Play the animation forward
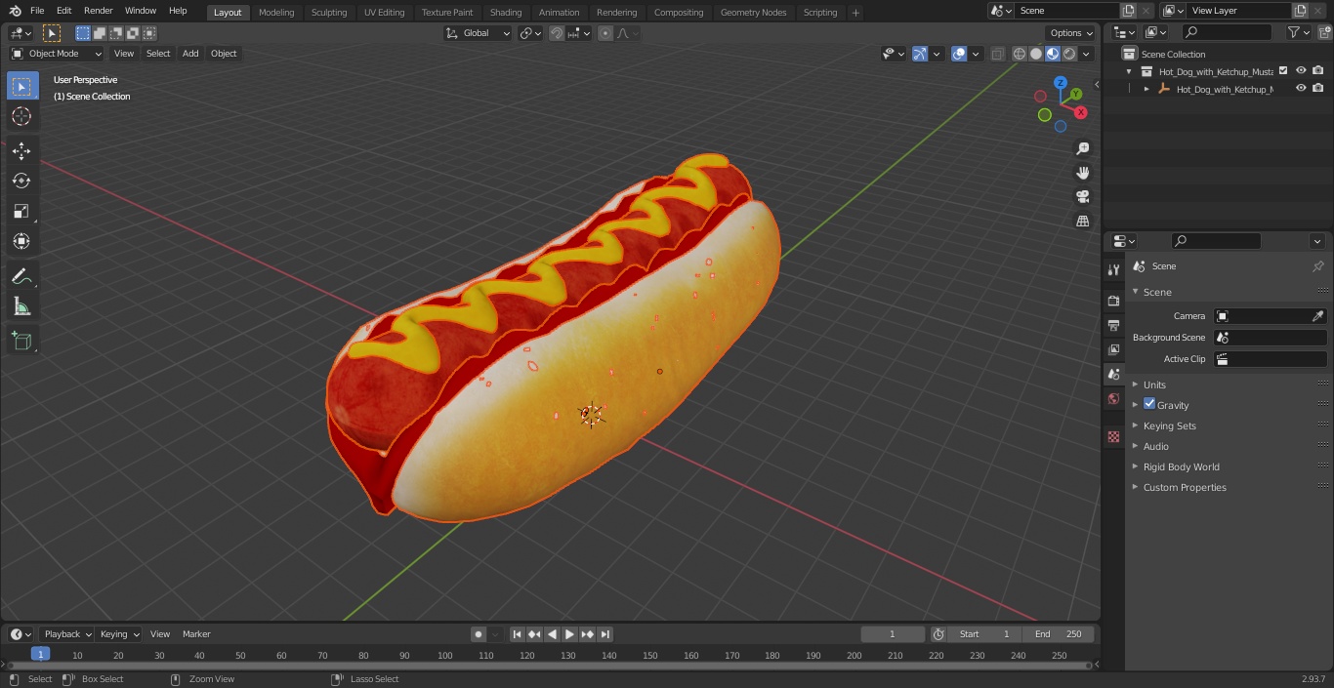Viewport: 1334px width, 688px height. (570, 634)
